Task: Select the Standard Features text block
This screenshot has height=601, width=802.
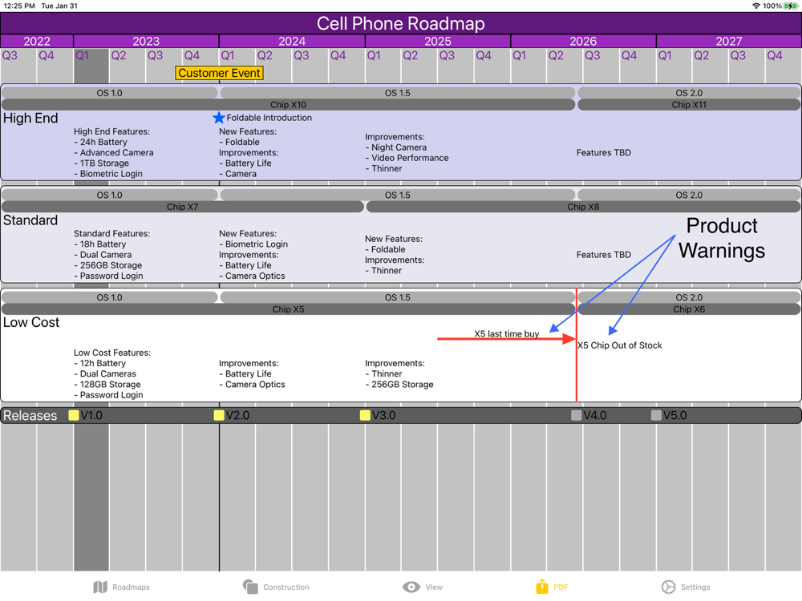Action: point(111,255)
